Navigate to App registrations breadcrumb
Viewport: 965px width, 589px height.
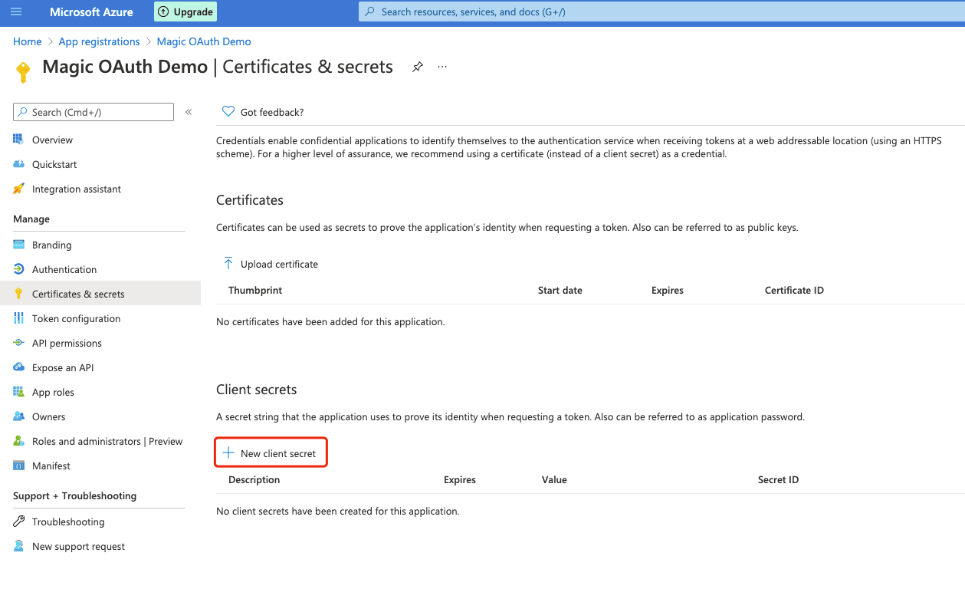[x=99, y=41]
